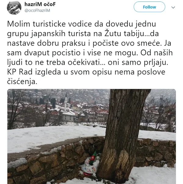Expand the tweet options chevron menu
Image resolution: width=183 pixels, height=184 pixels.
pos(173,7)
